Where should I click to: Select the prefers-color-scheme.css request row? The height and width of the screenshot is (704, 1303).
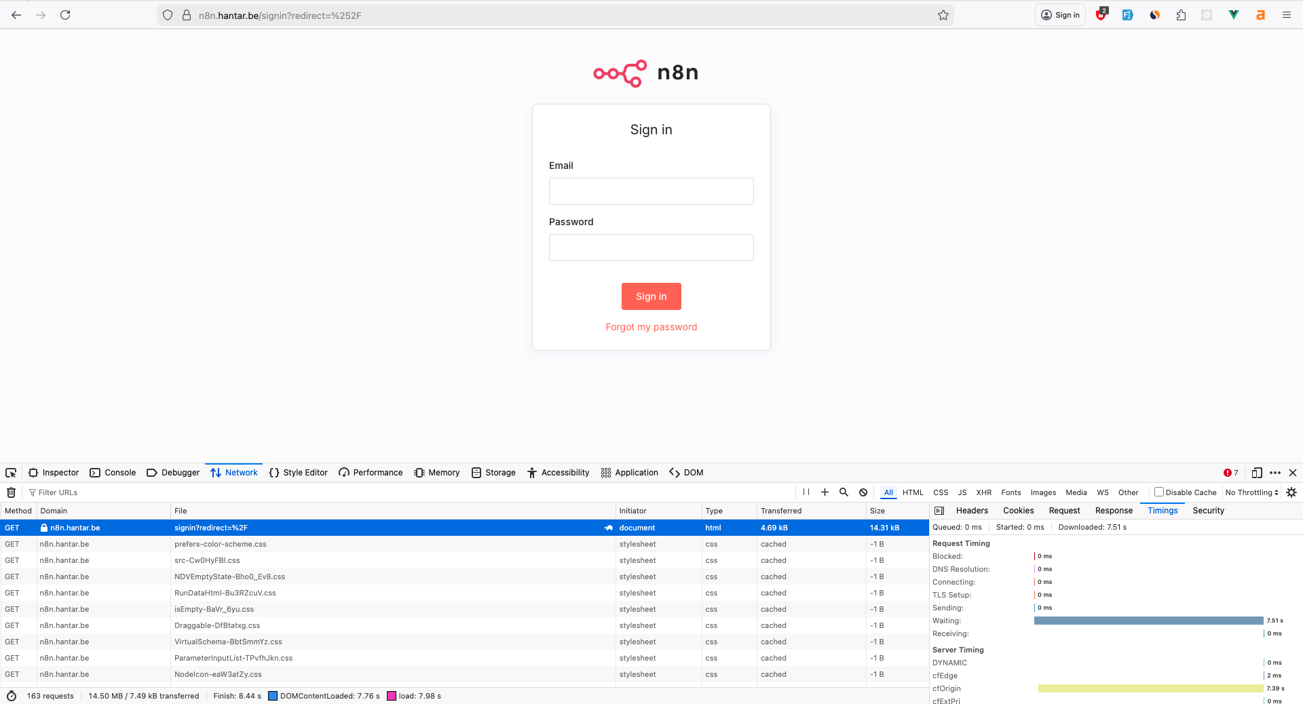tap(464, 544)
